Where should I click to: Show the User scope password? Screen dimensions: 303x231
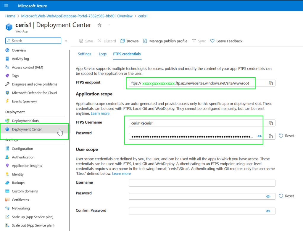coord(268,196)
